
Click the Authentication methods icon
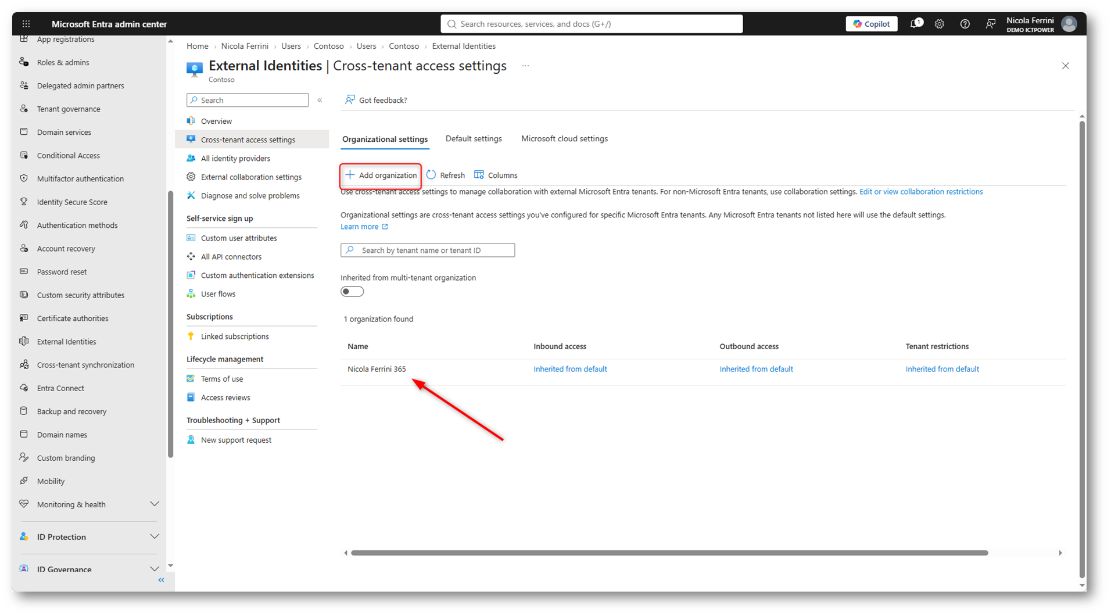tap(24, 225)
